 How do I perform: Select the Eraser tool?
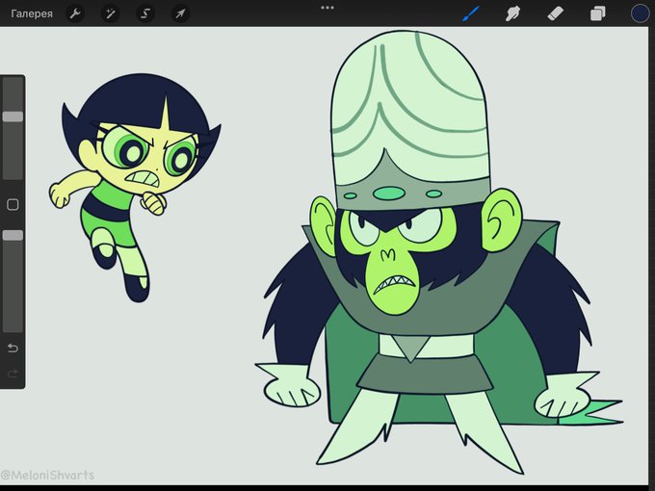[x=555, y=13]
